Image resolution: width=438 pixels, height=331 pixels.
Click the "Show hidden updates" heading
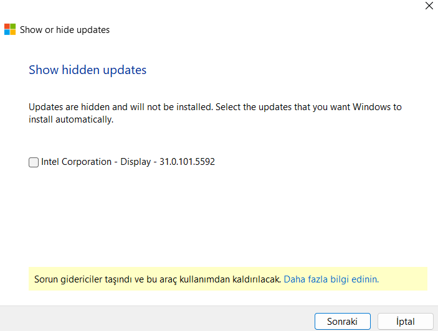pos(87,70)
